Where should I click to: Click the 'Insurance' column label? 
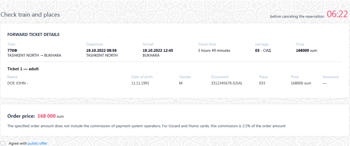[x=331, y=77]
